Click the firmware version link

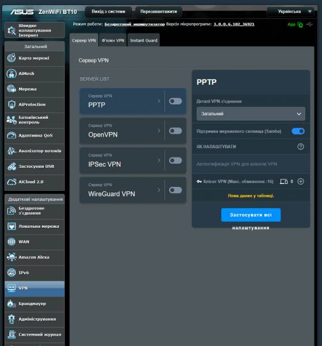coord(234,24)
